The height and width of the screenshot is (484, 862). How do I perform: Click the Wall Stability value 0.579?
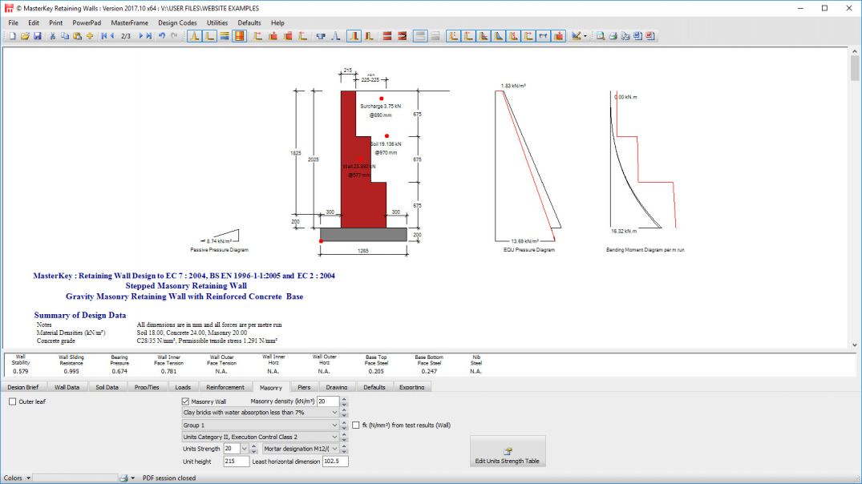tap(20, 371)
